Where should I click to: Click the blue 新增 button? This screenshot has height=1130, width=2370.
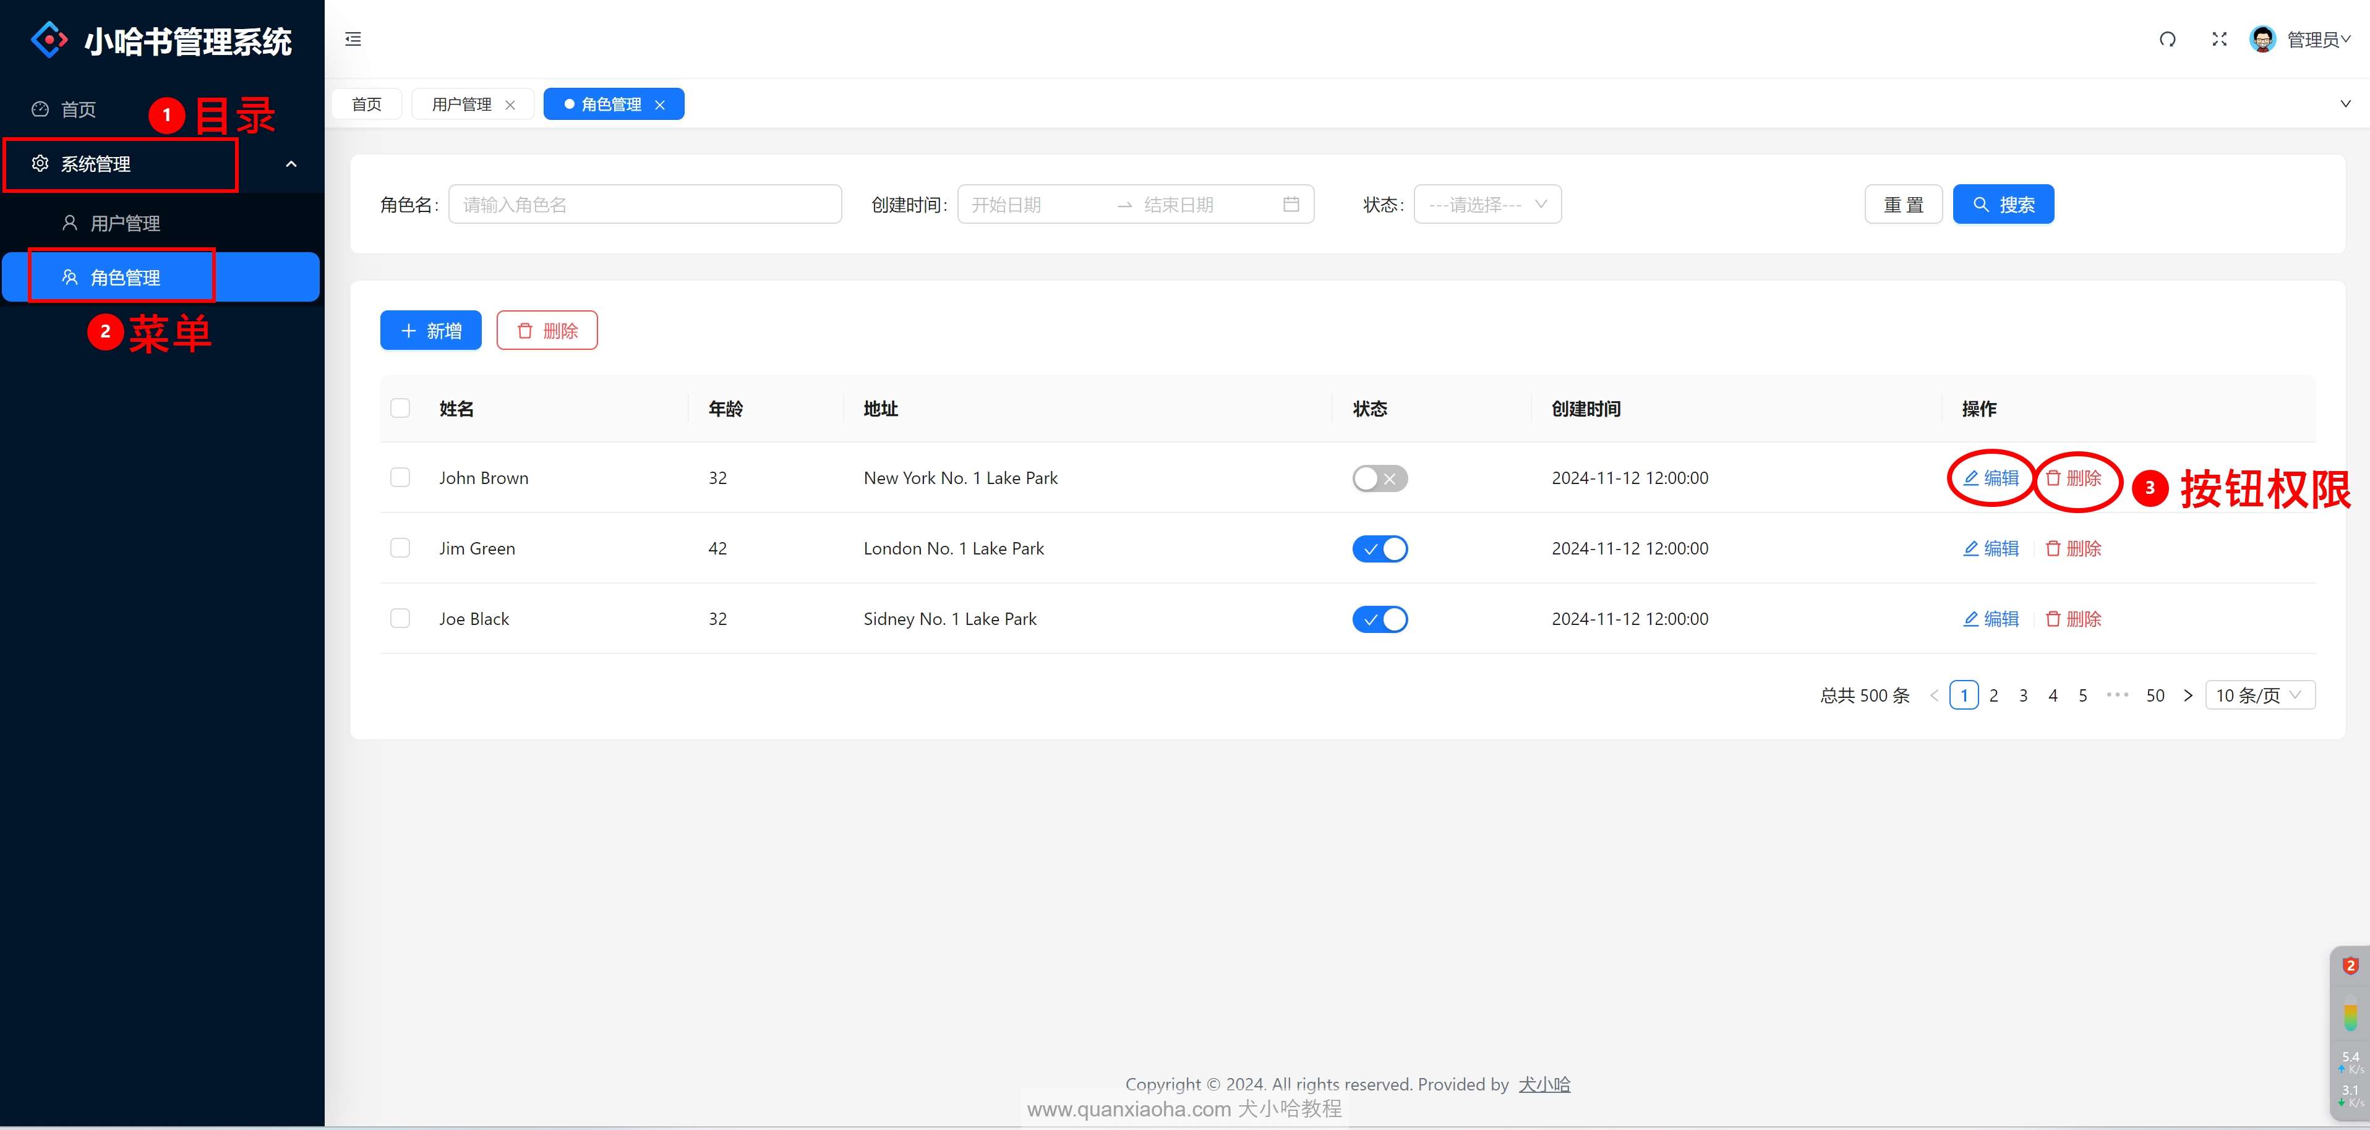click(430, 331)
